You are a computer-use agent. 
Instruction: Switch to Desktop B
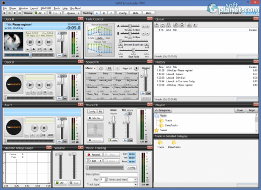(x=104, y=13)
